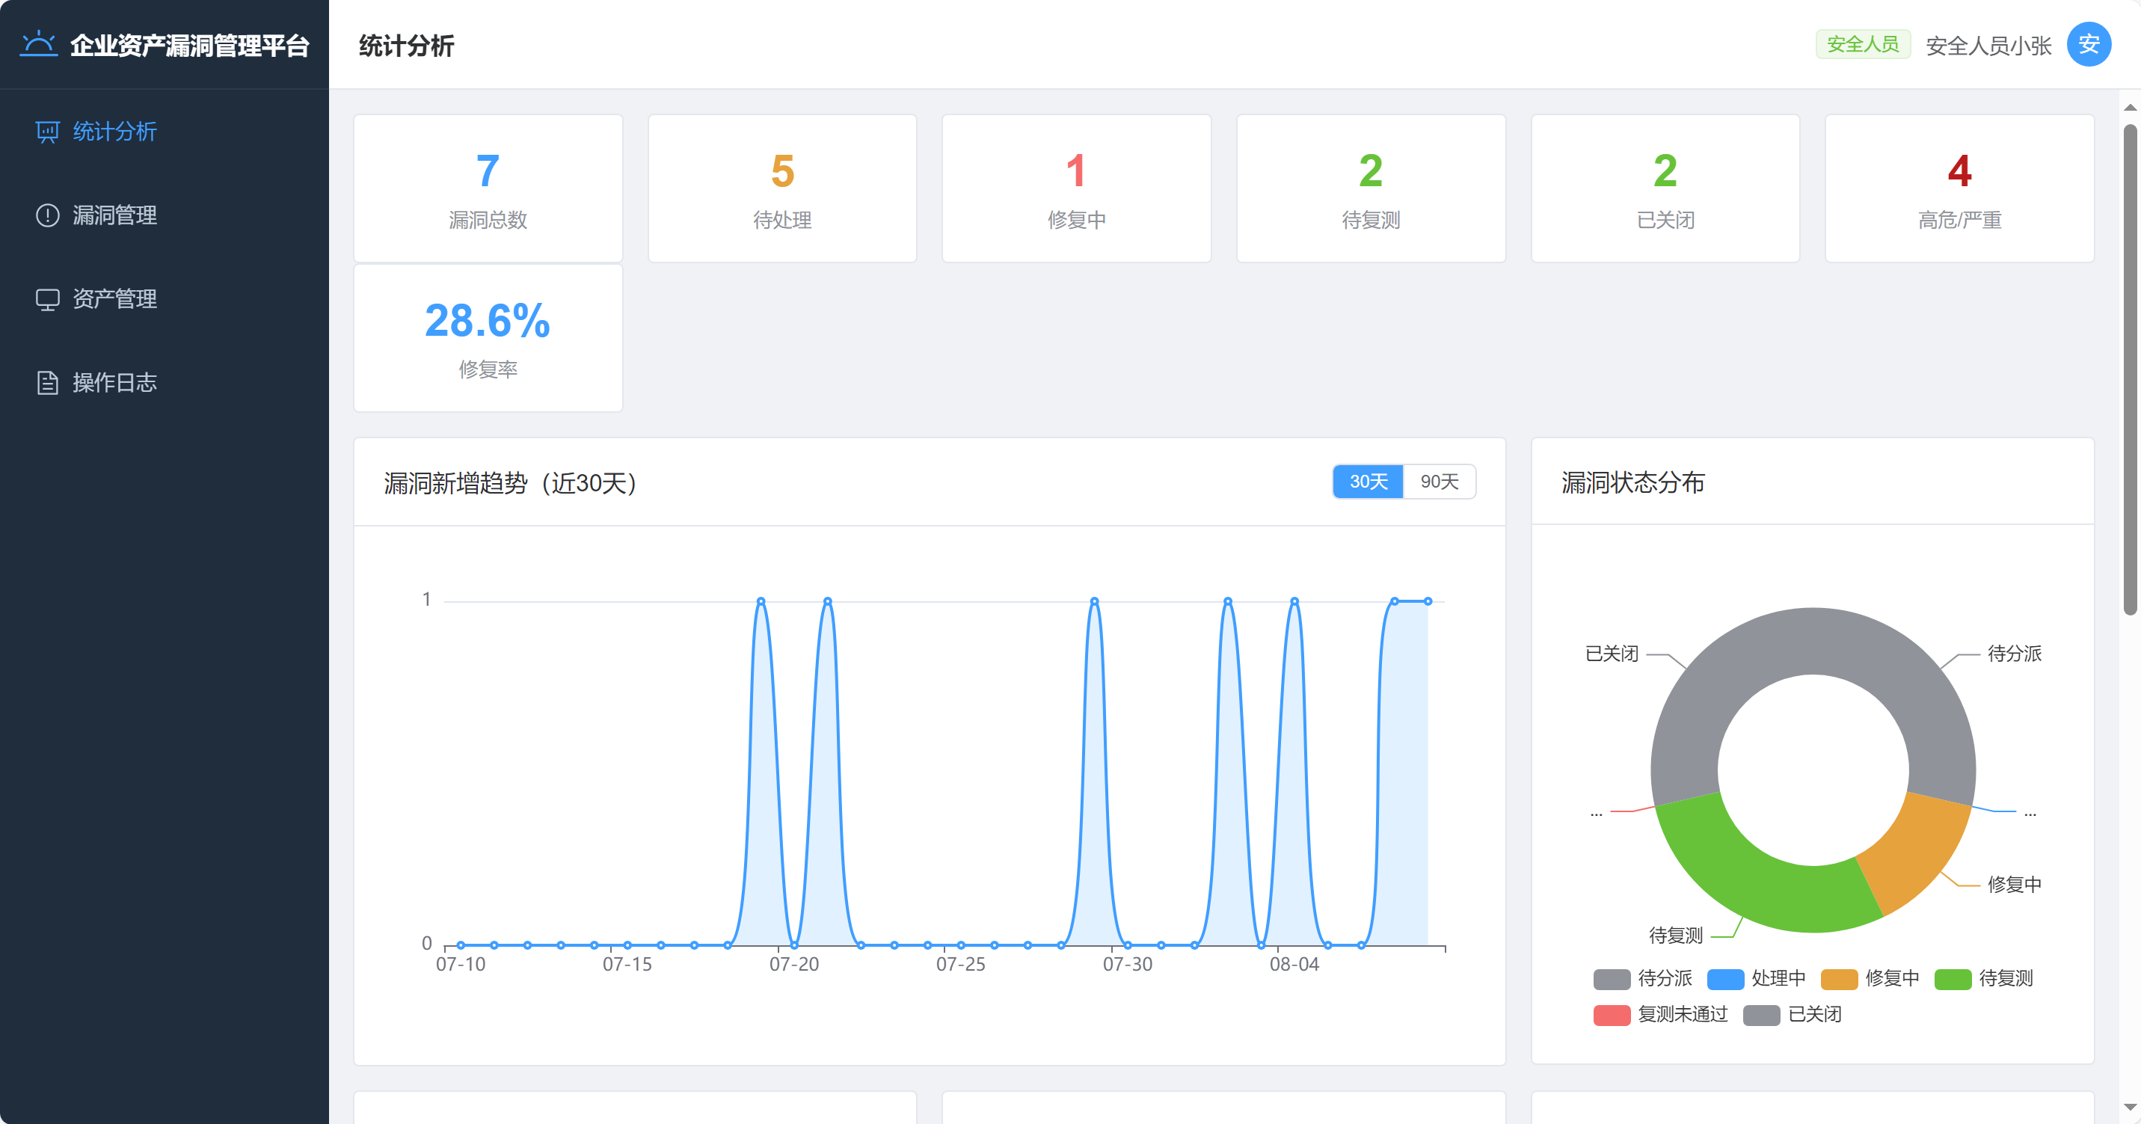Click the 待分派 label beside donut chart
2141x1124 pixels.
[2015, 654]
